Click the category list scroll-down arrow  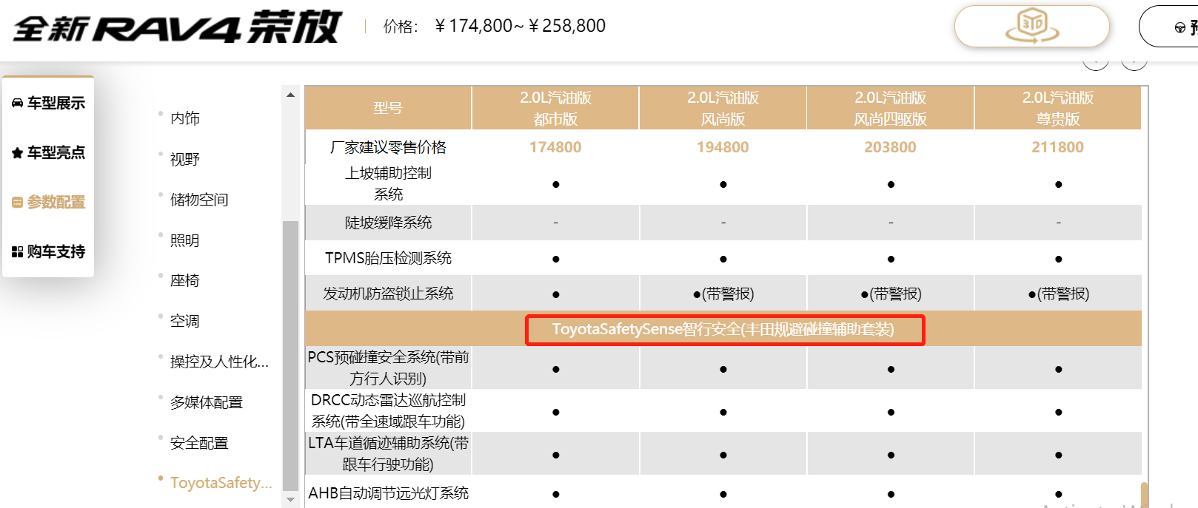(x=290, y=500)
